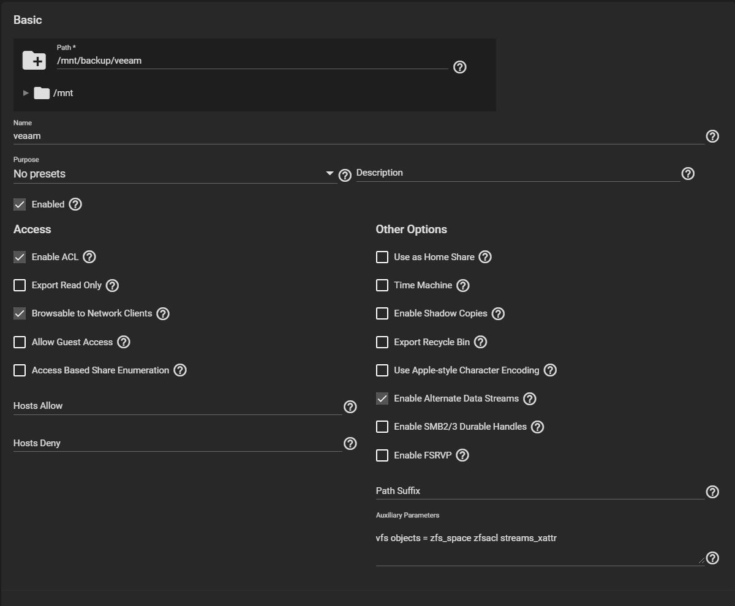Open the Purpose dropdown showing No presets
Viewport: 735px width, 606px height.
click(x=175, y=174)
